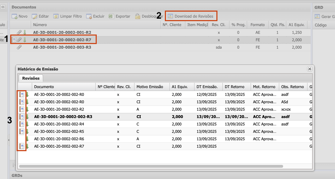Viewport: 335px width, 179px height.
Task: Click the paperclip icon on row 001-R2
Action: 19,32
